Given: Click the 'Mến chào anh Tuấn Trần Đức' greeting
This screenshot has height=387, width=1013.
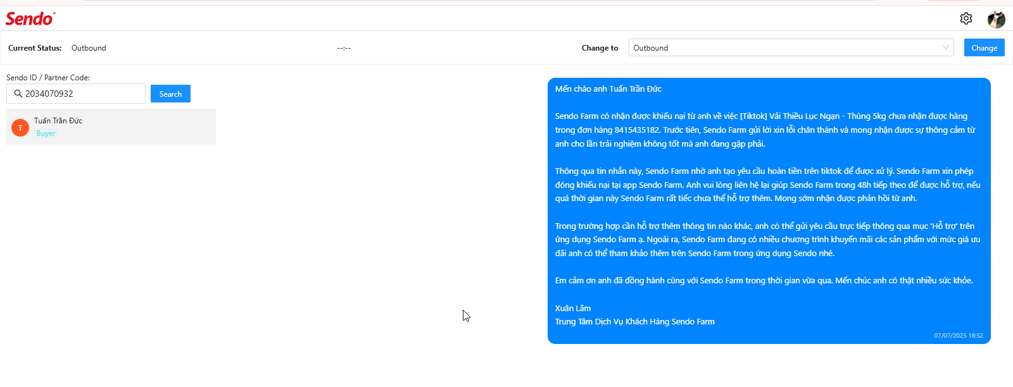Looking at the screenshot, I should pyautogui.click(x=608, y=89).
